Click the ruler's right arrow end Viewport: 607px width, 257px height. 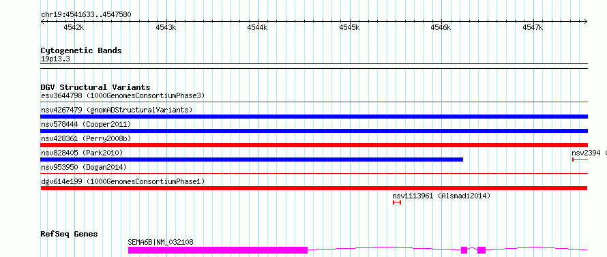click(586, 21)
